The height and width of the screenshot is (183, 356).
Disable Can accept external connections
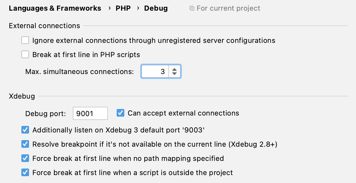[x=120, y=113]
